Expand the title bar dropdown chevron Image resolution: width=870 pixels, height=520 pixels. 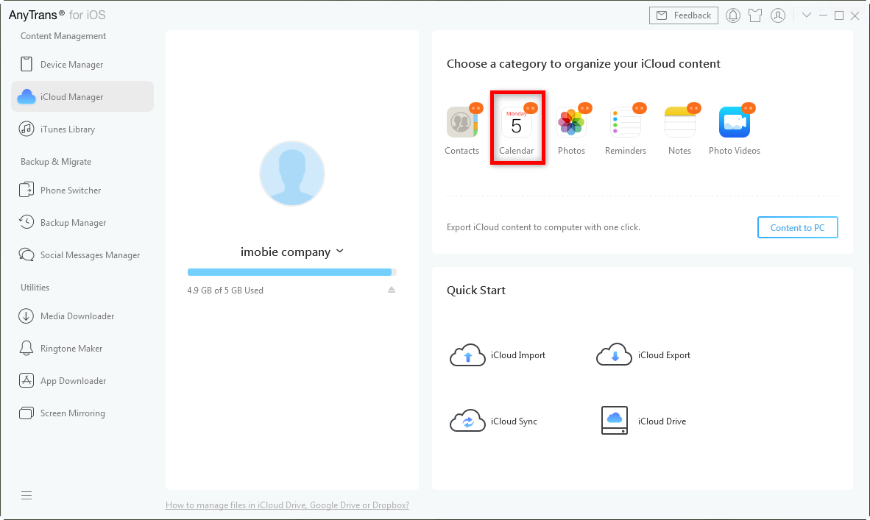[x=806, y=15]
